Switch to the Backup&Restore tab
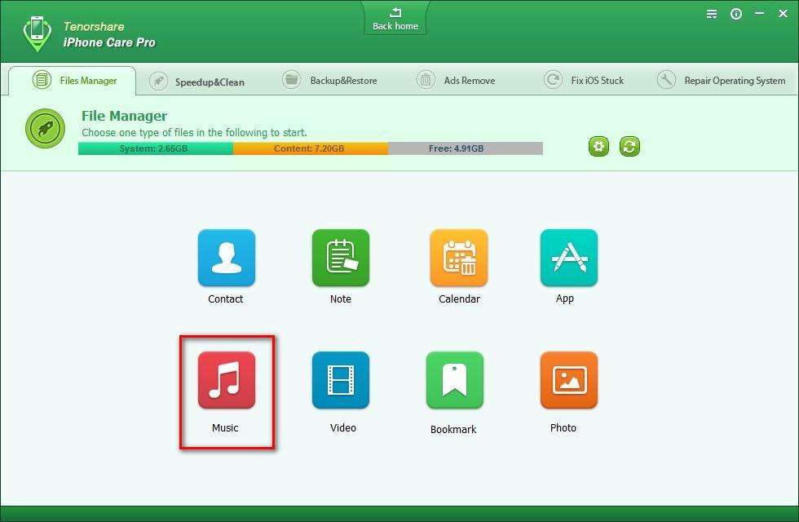 329,80
